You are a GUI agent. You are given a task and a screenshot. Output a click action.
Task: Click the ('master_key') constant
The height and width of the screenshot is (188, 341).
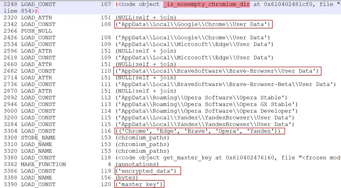pos(139,184)
